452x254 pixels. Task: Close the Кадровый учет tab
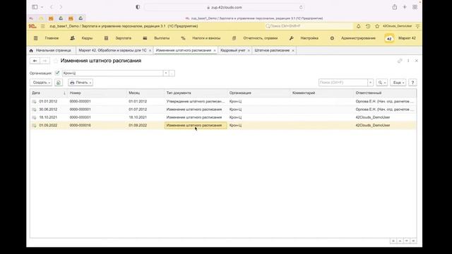pos(249,50)
